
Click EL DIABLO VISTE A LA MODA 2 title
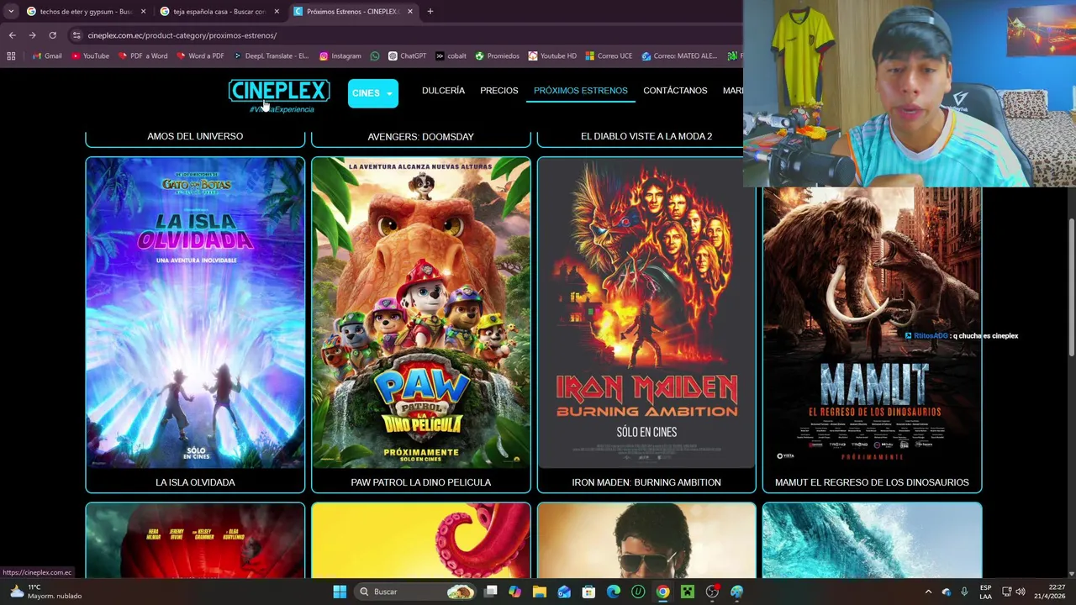[646, 136]
